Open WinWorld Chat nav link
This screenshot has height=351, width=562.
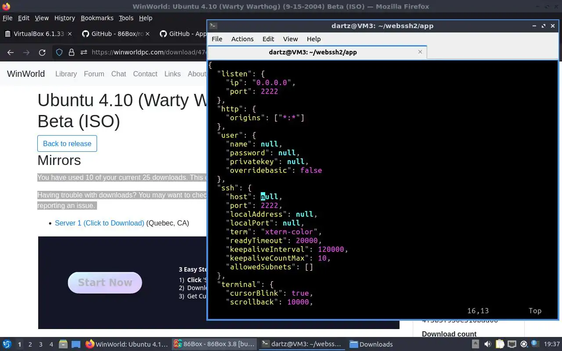pos(119,74)
